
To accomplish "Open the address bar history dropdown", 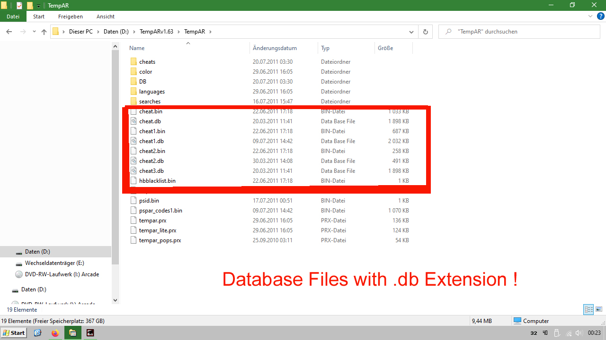I will tap(412, 32).
